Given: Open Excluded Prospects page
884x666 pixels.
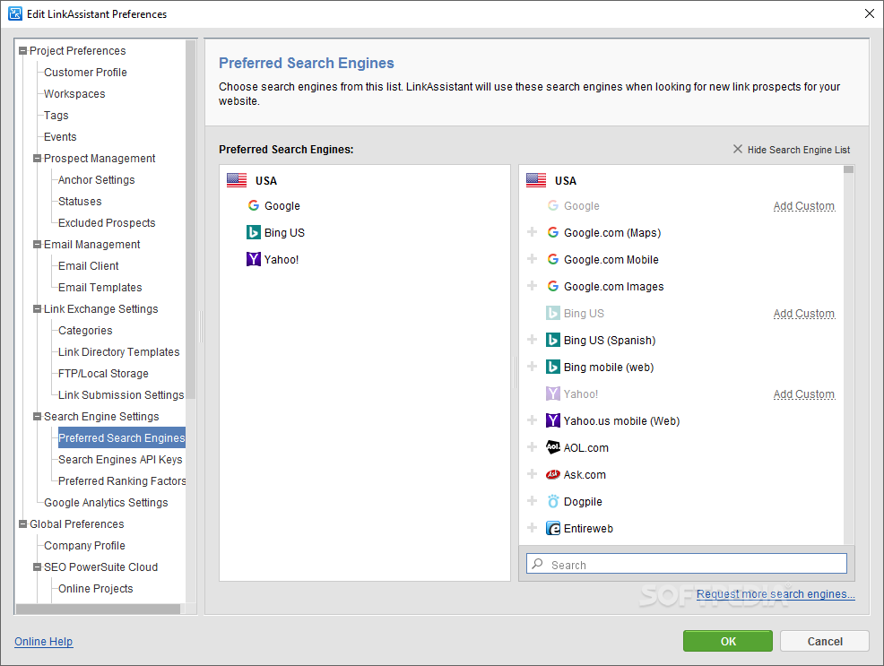Looking at the screenshot, I should click(x=107, y=222).
